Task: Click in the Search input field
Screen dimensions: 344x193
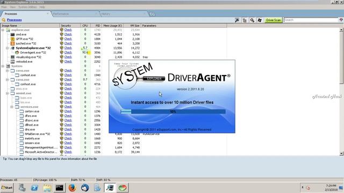Action: coord(311,20)
